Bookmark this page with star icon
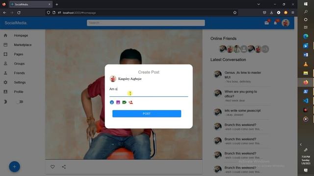This screenshot has height=176, width=314. point(235,13)
